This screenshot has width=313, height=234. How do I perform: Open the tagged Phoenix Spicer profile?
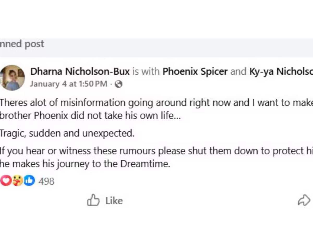tap(195, 71)
